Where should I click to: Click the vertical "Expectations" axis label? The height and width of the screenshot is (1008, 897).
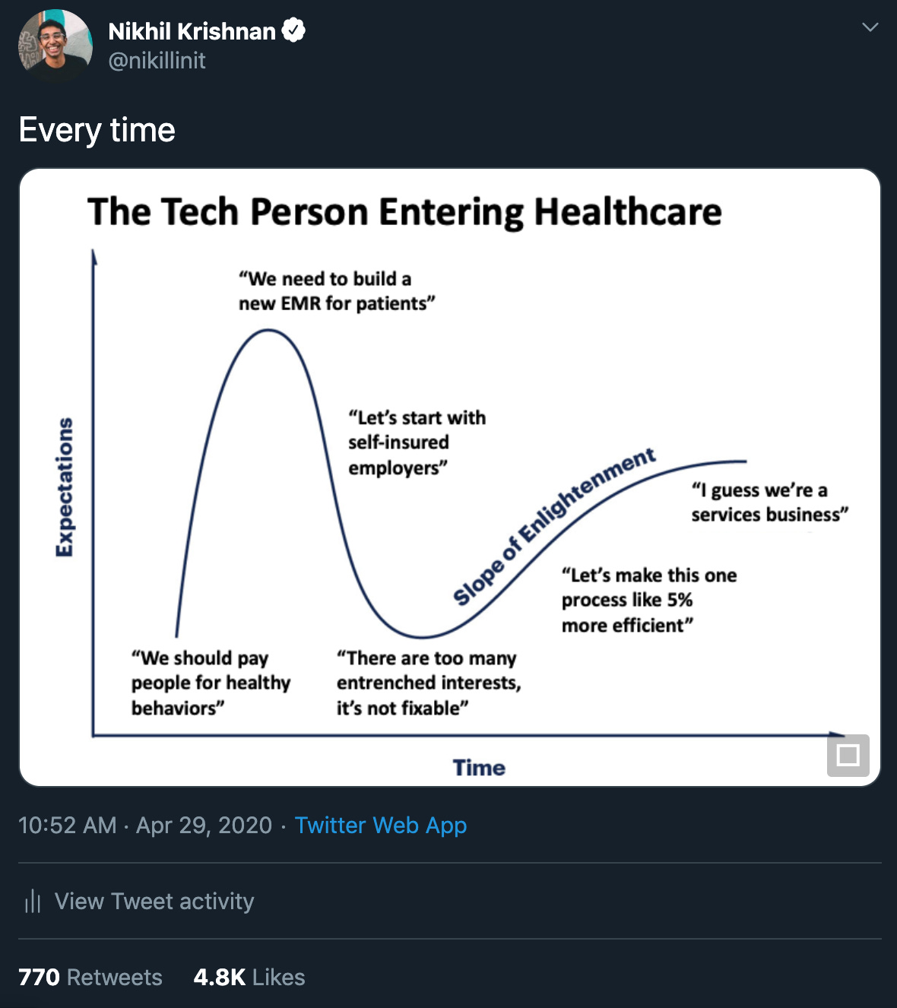(x=65, y=487)
